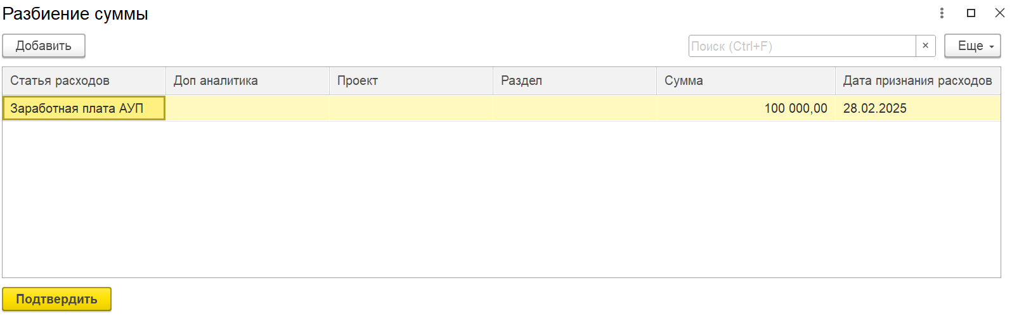
Task: Click the empty Доп аналитика cell in row
Action: pos(247,108)
